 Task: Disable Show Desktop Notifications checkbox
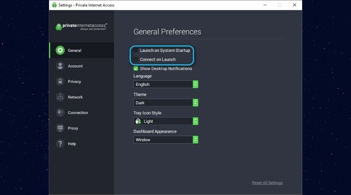point(136,69)
